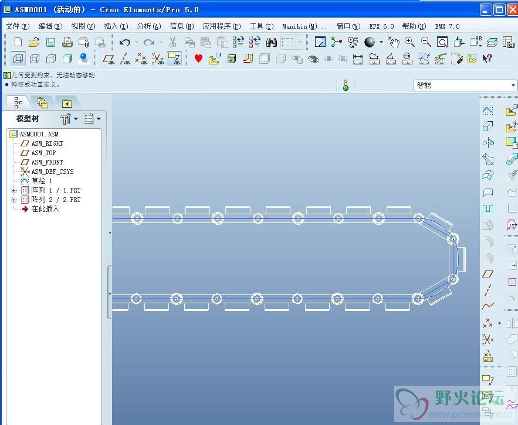518x425 pixels.
Task: Toggle shaded display mode
Action: [67, 59]
